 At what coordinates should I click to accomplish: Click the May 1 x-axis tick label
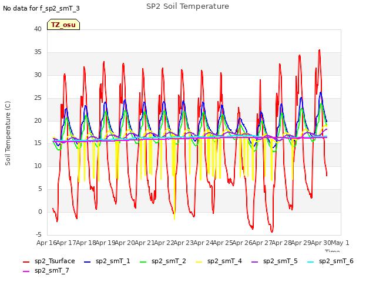(340, 243)
